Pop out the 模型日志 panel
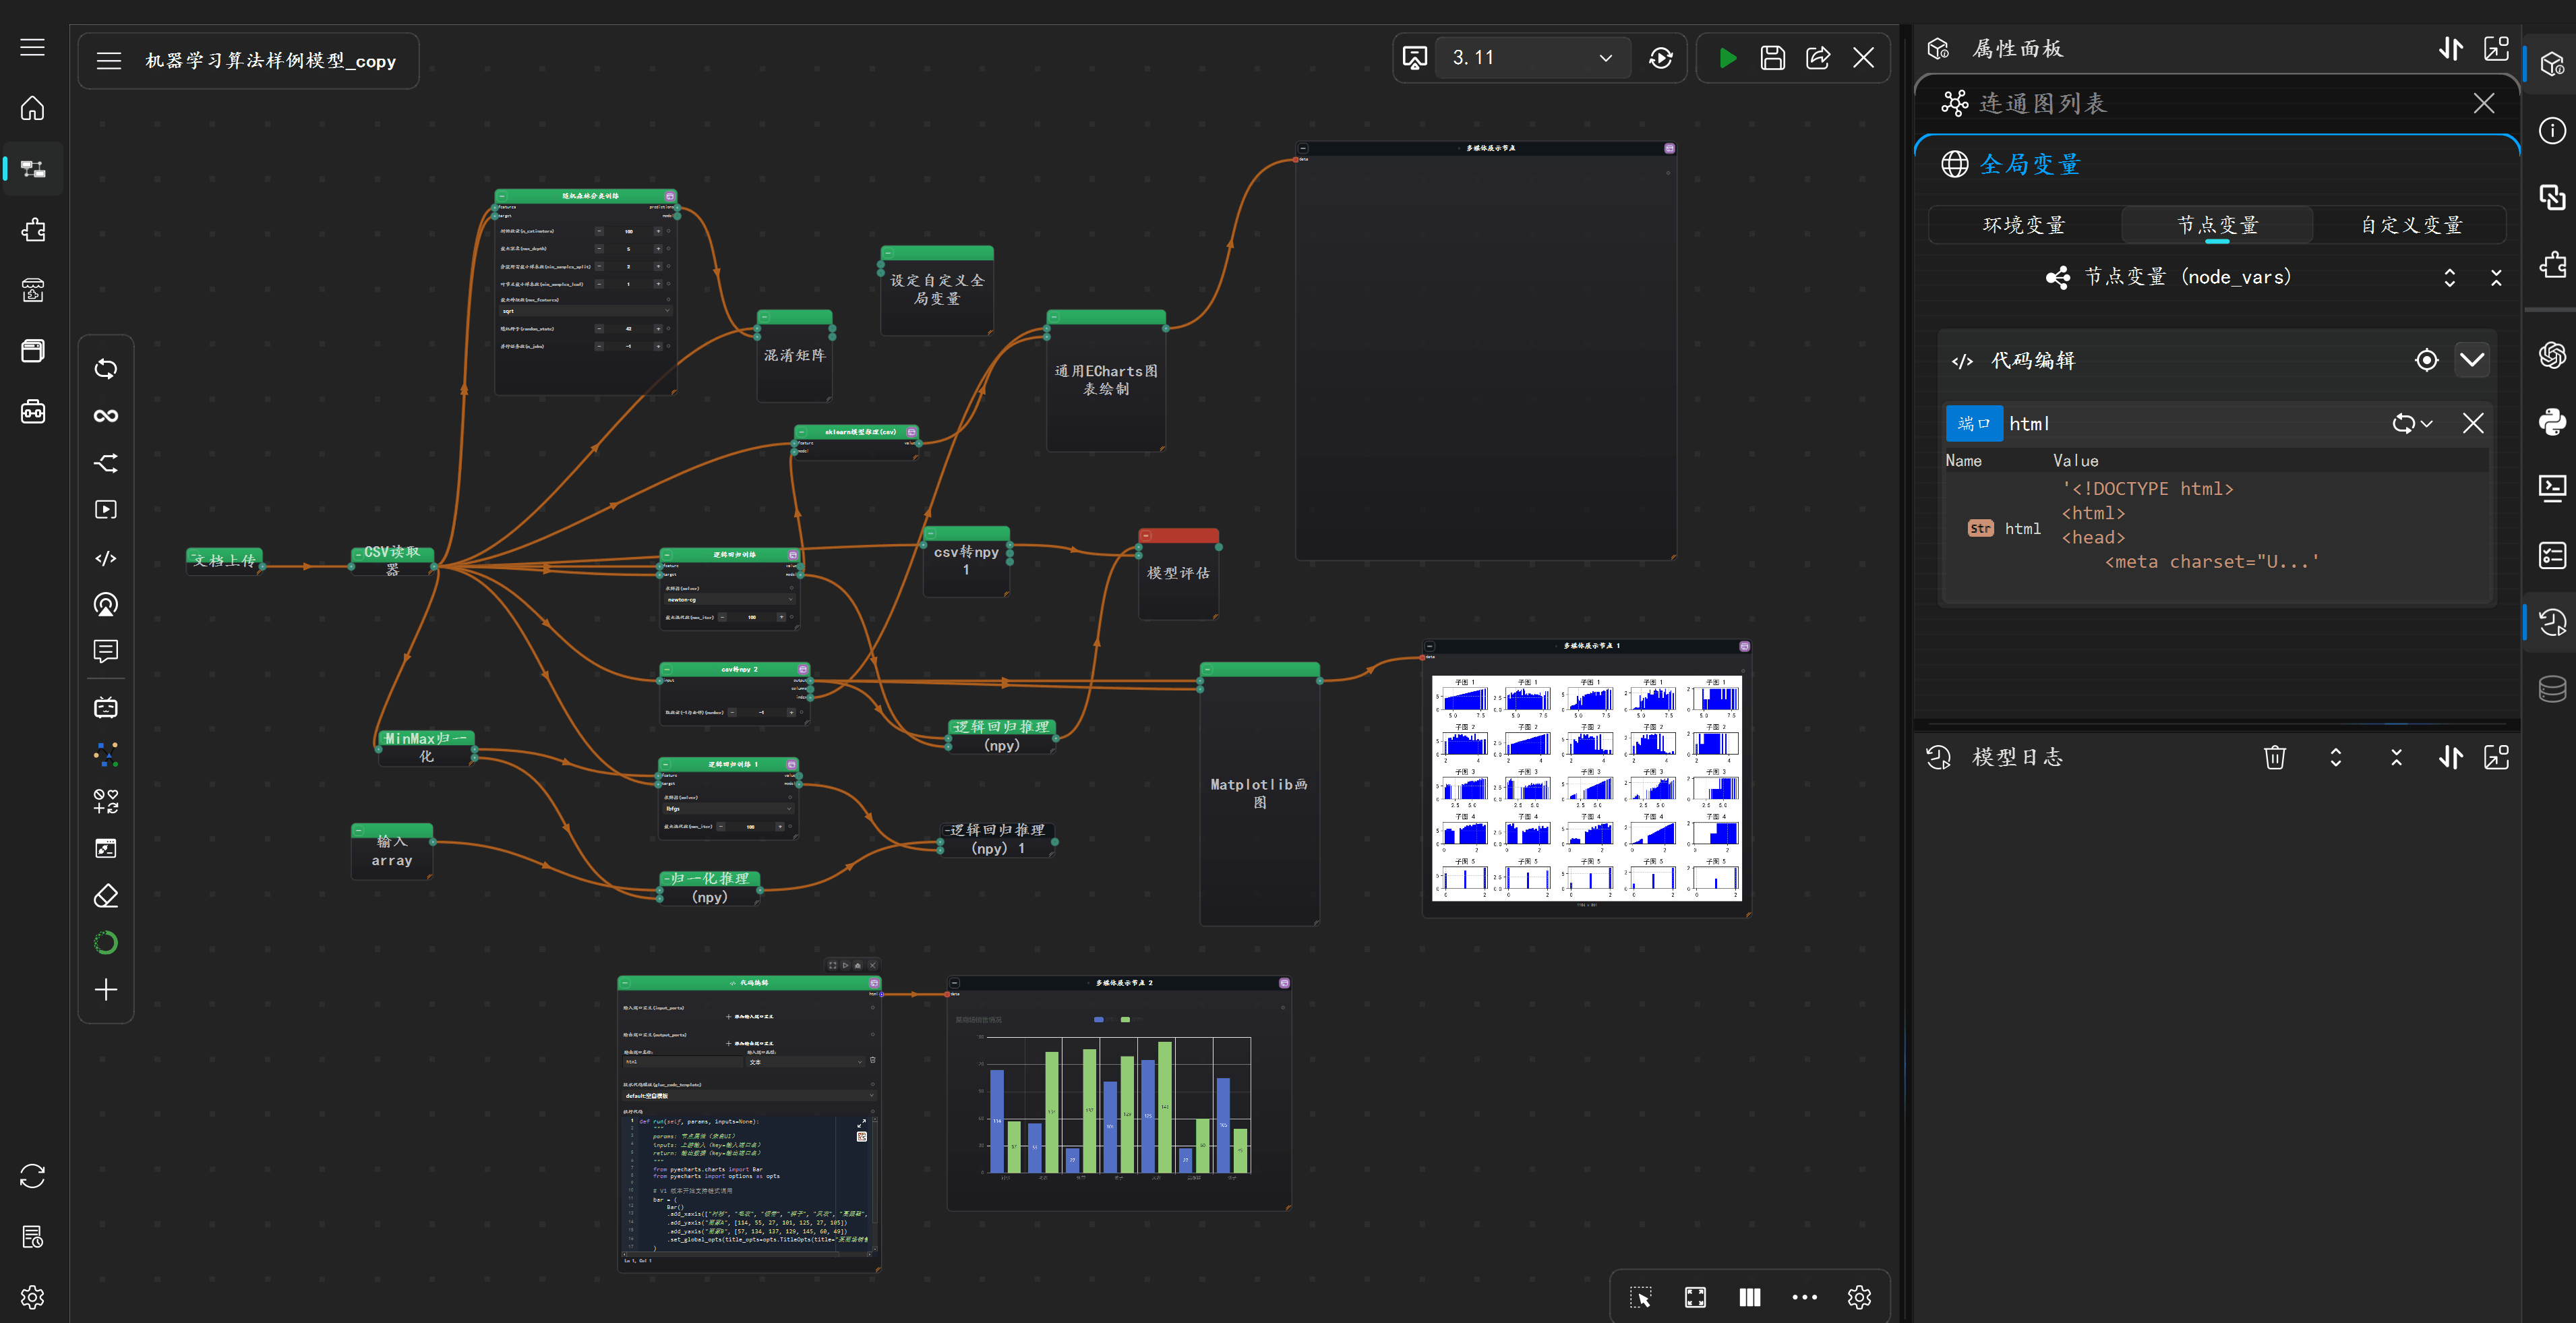 click(2496, 757)
